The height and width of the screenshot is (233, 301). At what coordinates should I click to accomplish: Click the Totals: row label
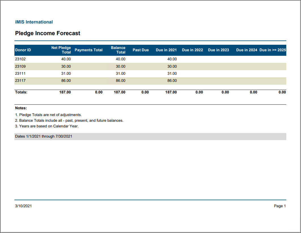(x=21, y=92)
